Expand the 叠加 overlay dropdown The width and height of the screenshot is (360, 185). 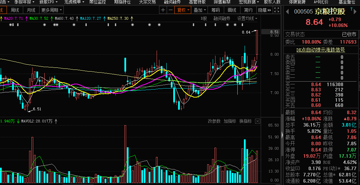pos(200,10)
